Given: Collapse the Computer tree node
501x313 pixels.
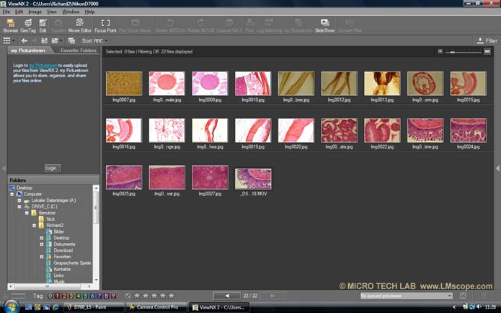Looking at the screenshot, I should click(12, 194).
